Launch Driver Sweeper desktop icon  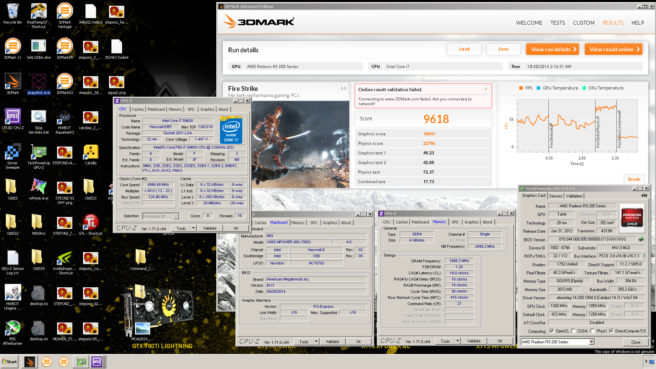point(13,156)
